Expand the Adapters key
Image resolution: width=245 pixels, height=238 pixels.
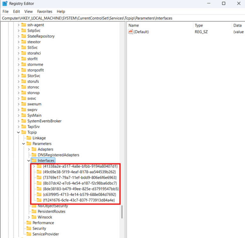(29, 149)
